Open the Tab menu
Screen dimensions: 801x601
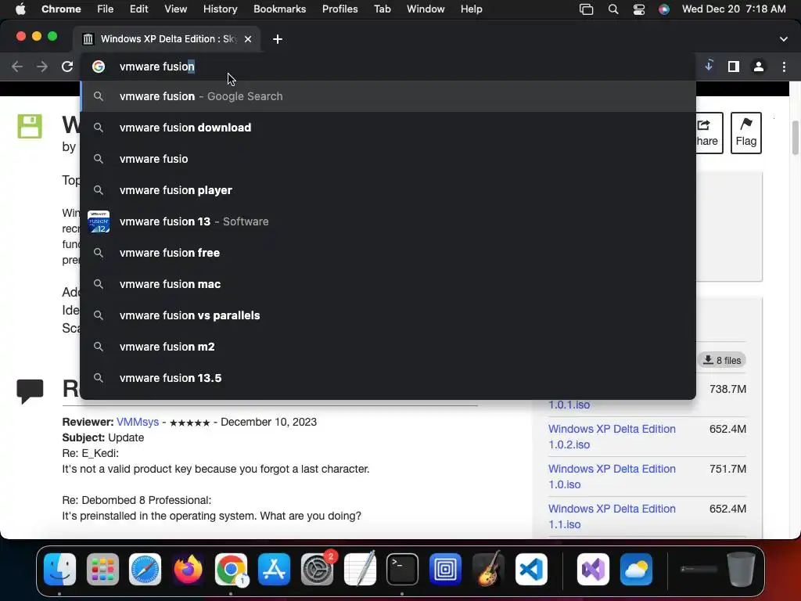382,9
